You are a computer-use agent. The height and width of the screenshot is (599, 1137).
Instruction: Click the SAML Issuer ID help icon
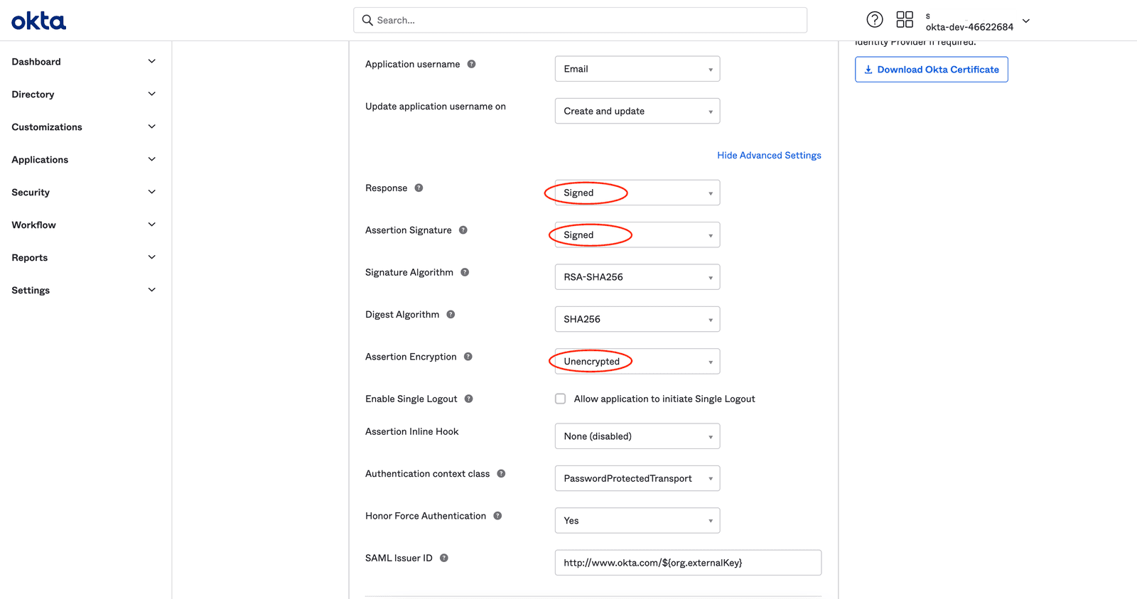444,558
